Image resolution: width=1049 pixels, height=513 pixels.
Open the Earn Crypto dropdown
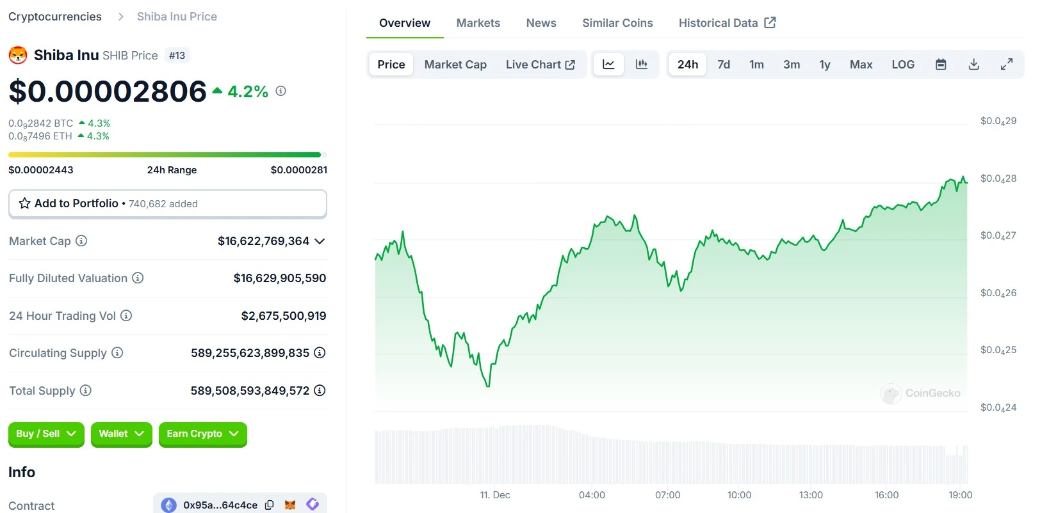pos(202,434)
